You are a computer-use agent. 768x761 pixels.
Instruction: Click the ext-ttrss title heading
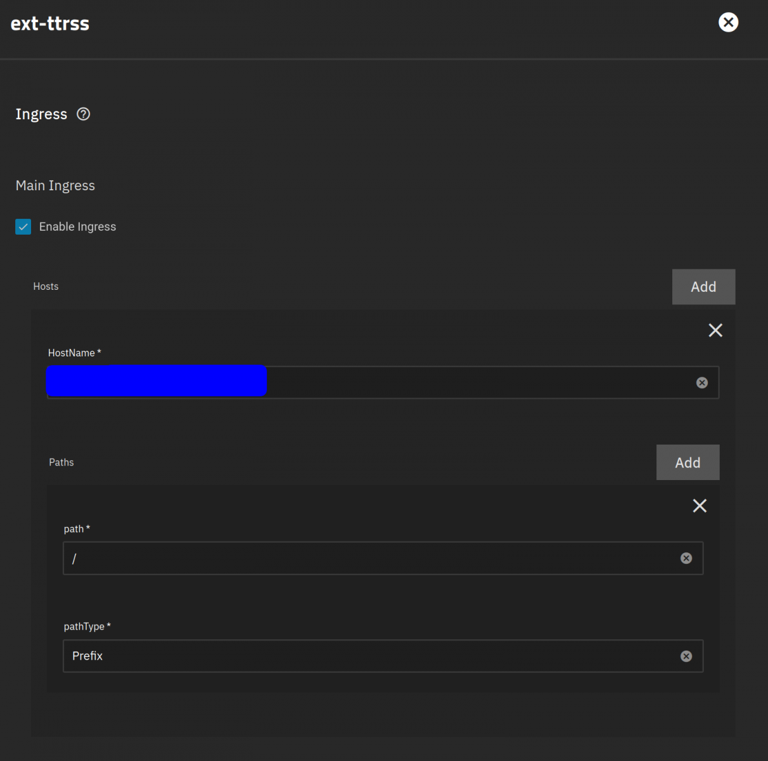point(50,23)
